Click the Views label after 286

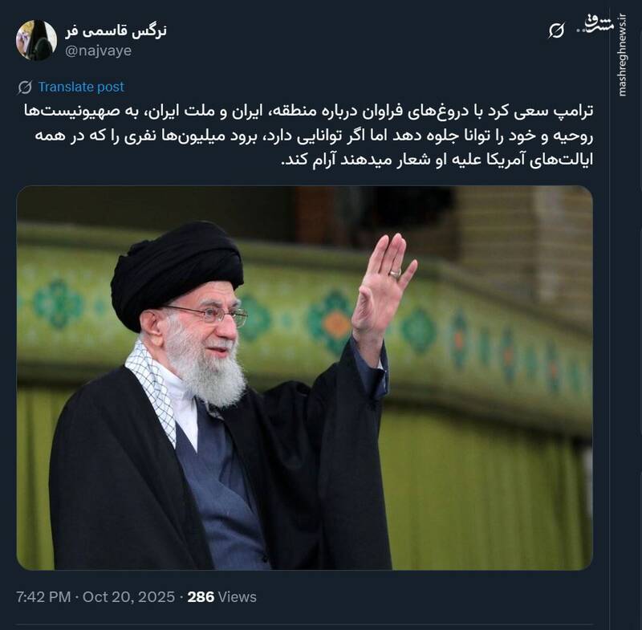pos(237,597)
